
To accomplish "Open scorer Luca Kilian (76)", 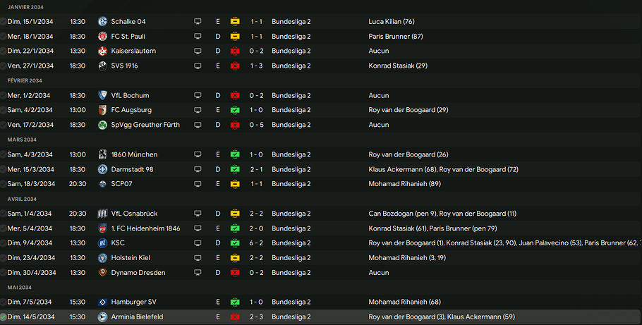I will (x=392, y=22).
